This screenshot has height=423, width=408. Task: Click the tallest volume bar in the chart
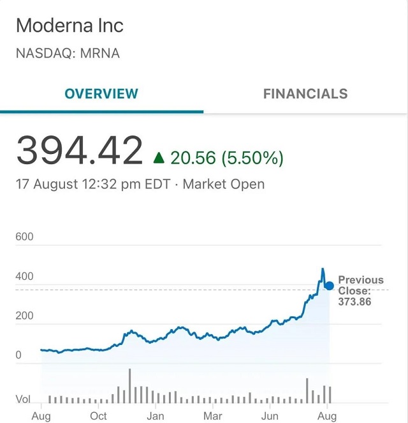point(129,386)
